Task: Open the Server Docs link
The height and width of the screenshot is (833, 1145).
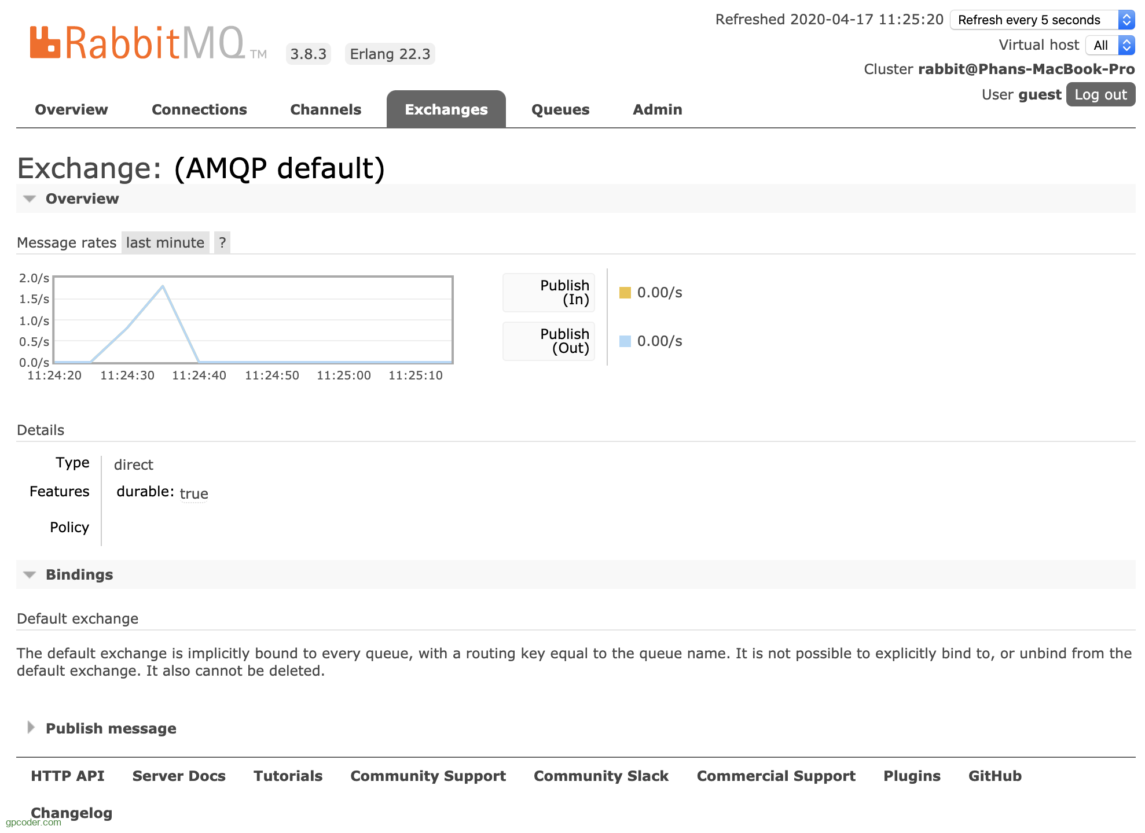Action: [179, 776]
